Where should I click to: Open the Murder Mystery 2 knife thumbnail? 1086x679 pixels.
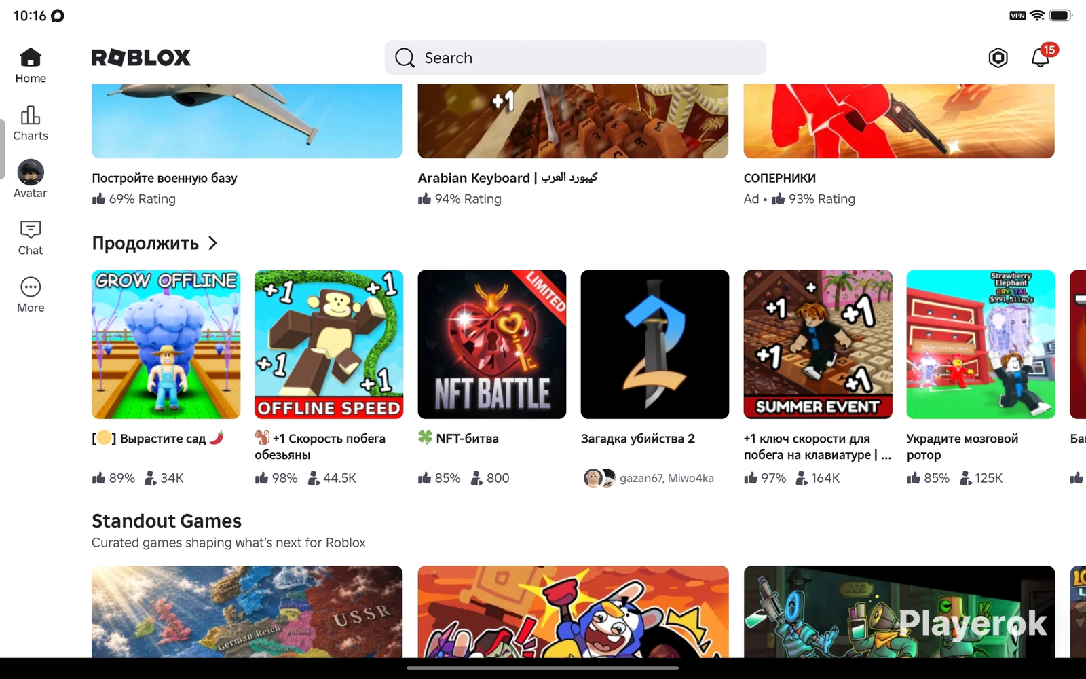pyautogui.click(x=655, y=344)
